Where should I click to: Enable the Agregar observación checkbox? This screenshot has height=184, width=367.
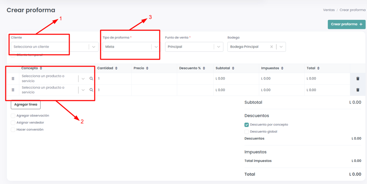click(13, 116)
